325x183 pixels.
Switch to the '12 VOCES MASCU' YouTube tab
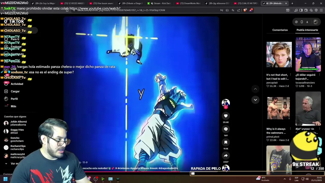[73, 3]
